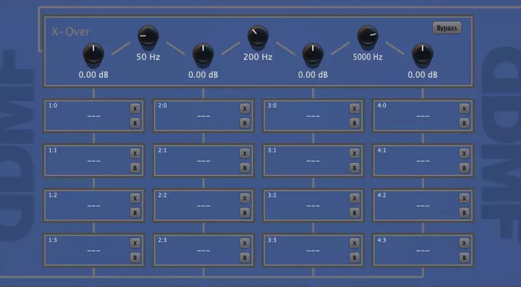Remove plugin in slot 1:0 with X

click(135, 109)
